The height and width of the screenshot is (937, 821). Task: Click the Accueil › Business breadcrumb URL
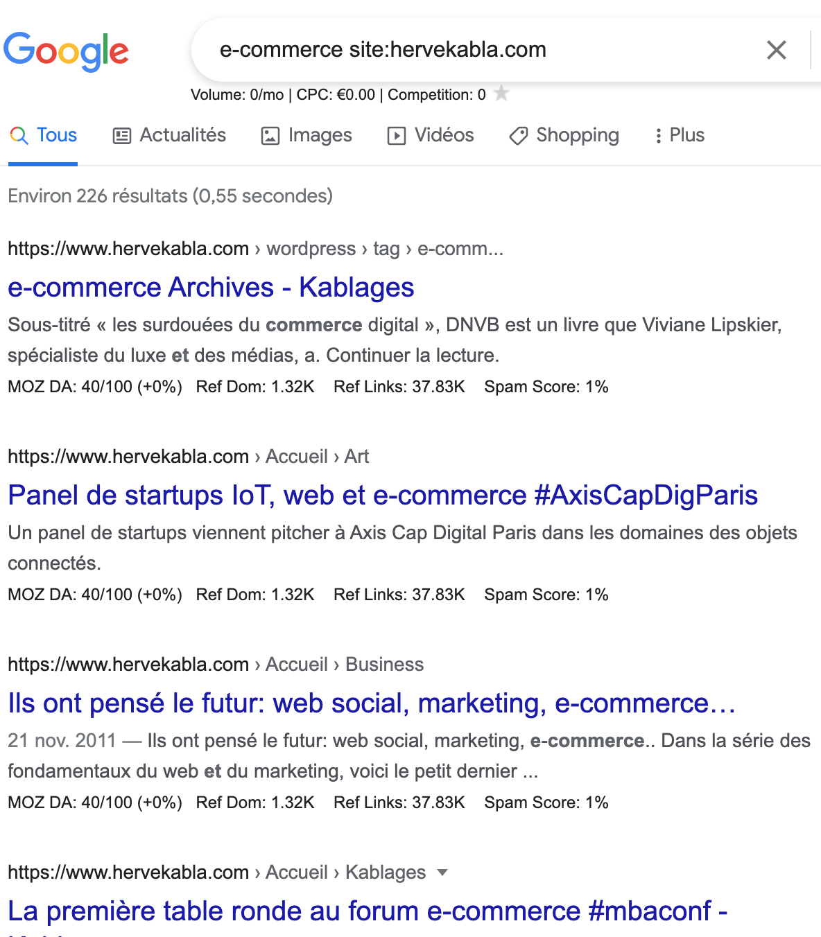(x=216, y=664)
